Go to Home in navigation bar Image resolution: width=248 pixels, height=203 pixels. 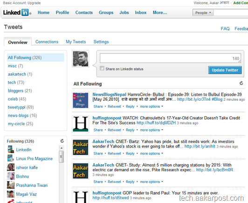(43, 13)
